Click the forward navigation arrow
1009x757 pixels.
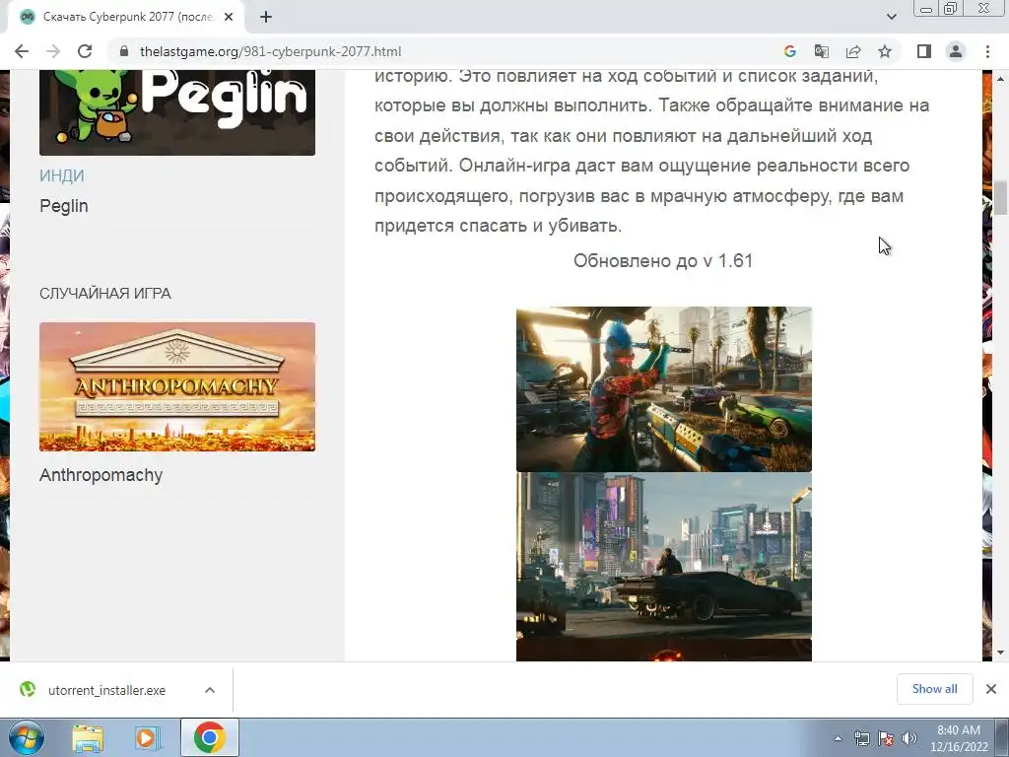click(53, 51)
